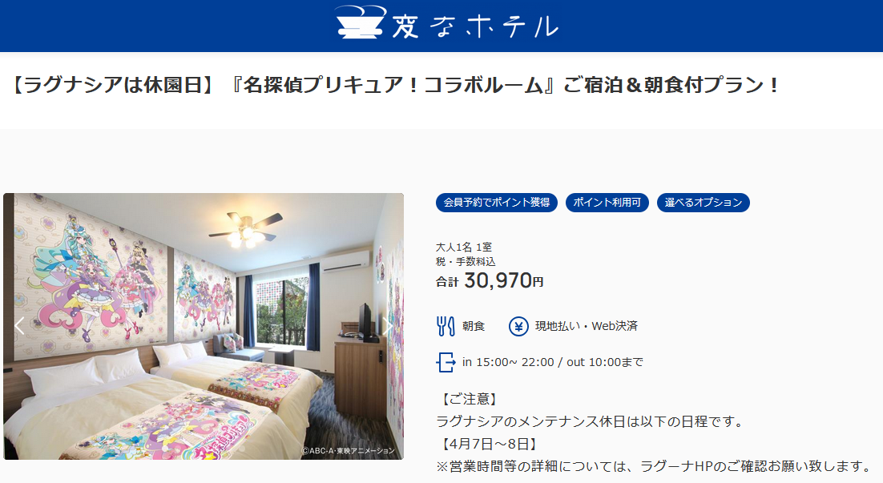This screenshot has width=883, height=483.
Task: Click the ©ABC-A・東映アニメーション copyright caption
Action: (x=349, y=450)
